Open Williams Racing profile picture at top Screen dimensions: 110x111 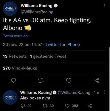[x=10, y=9]
